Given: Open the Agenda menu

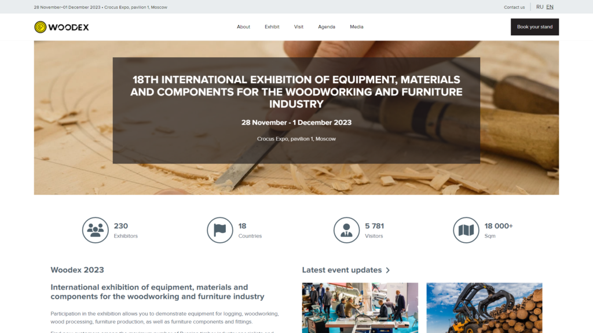Looking at the screenshot, I should (x=327, y=27).
